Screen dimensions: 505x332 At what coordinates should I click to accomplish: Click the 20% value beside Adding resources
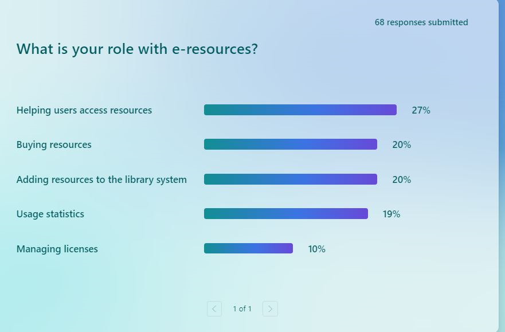tap(401, 179)
